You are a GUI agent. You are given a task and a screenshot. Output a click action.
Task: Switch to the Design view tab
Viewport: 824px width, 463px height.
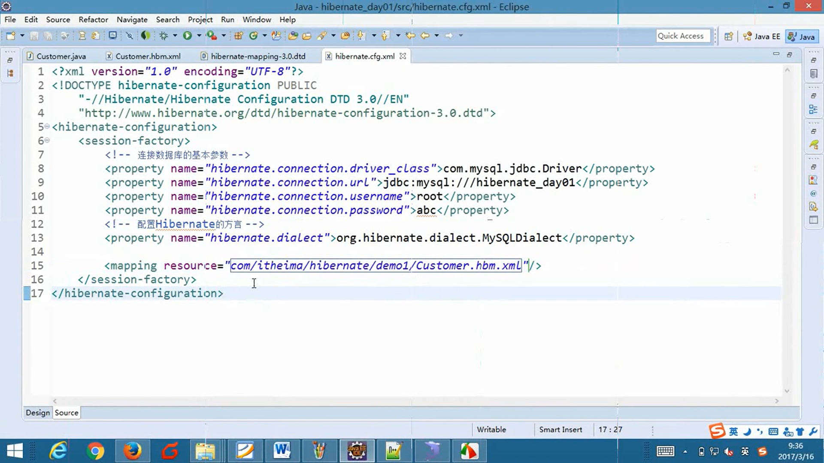(38, 412)
